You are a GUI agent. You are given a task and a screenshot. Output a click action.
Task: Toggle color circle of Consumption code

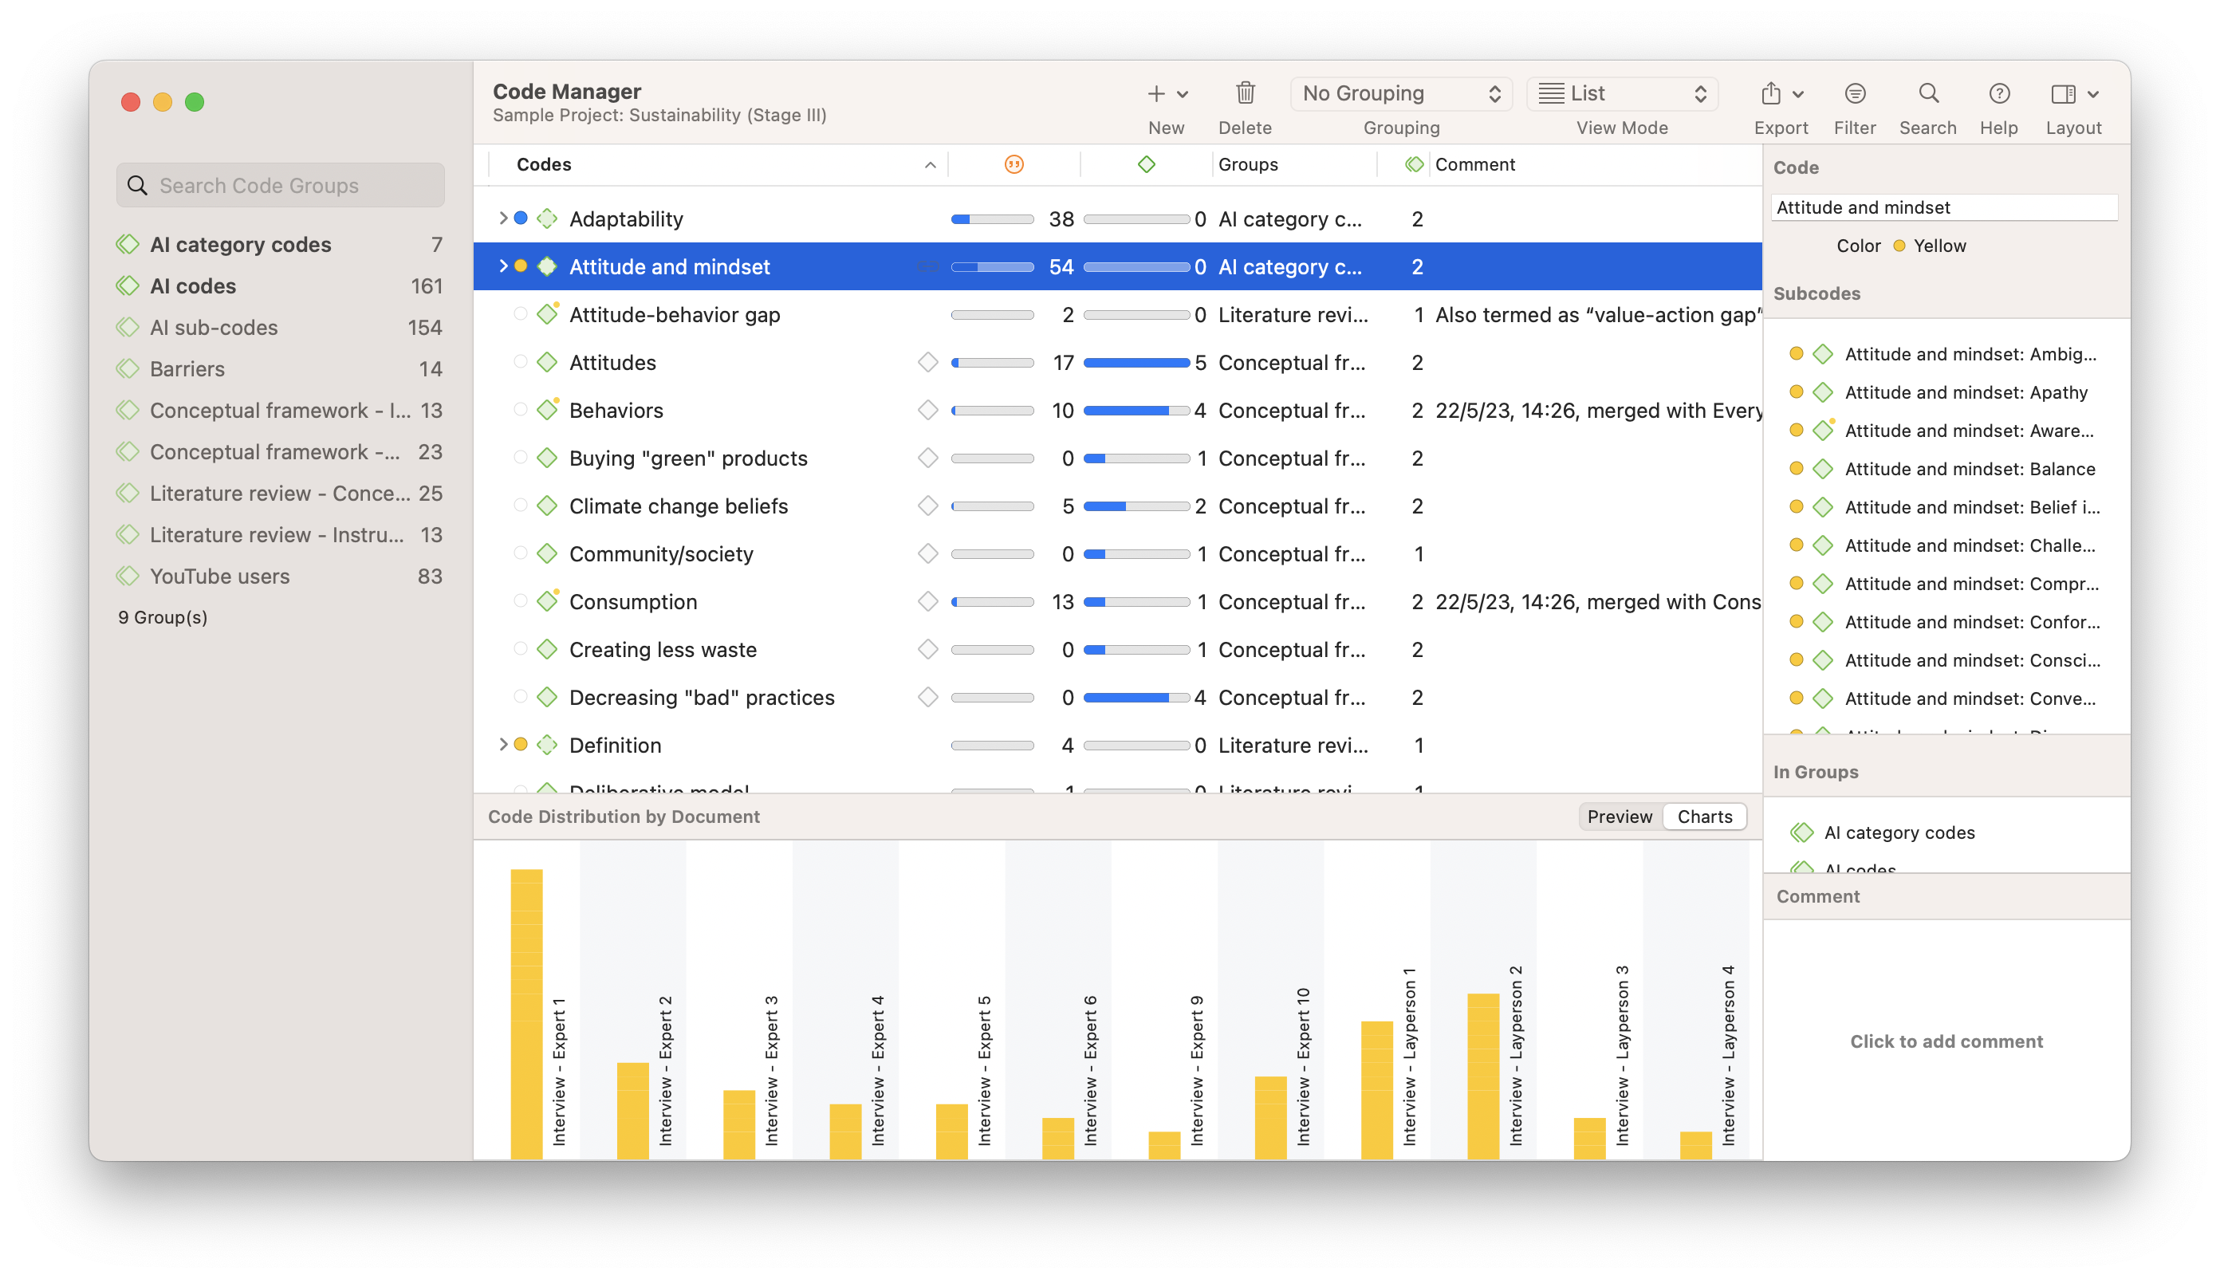(x=520, y=601)
